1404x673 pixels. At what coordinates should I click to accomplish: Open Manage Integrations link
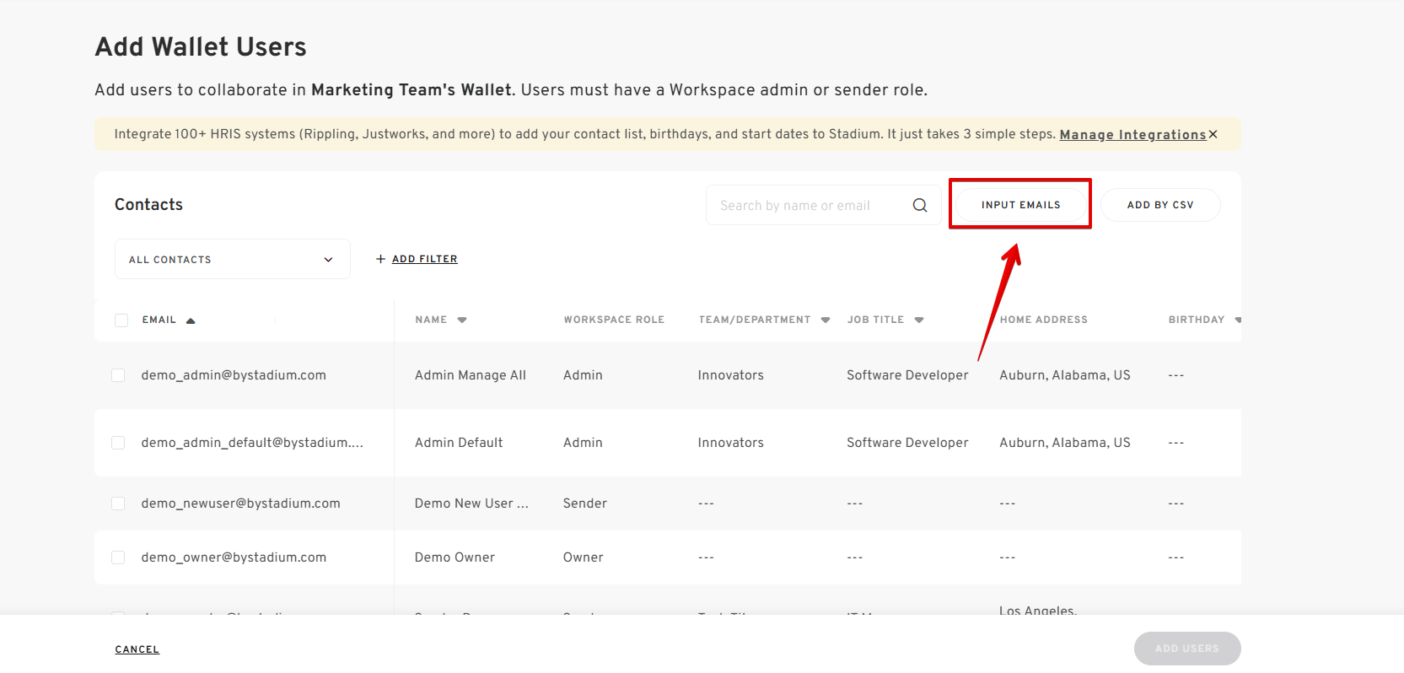1132,135
